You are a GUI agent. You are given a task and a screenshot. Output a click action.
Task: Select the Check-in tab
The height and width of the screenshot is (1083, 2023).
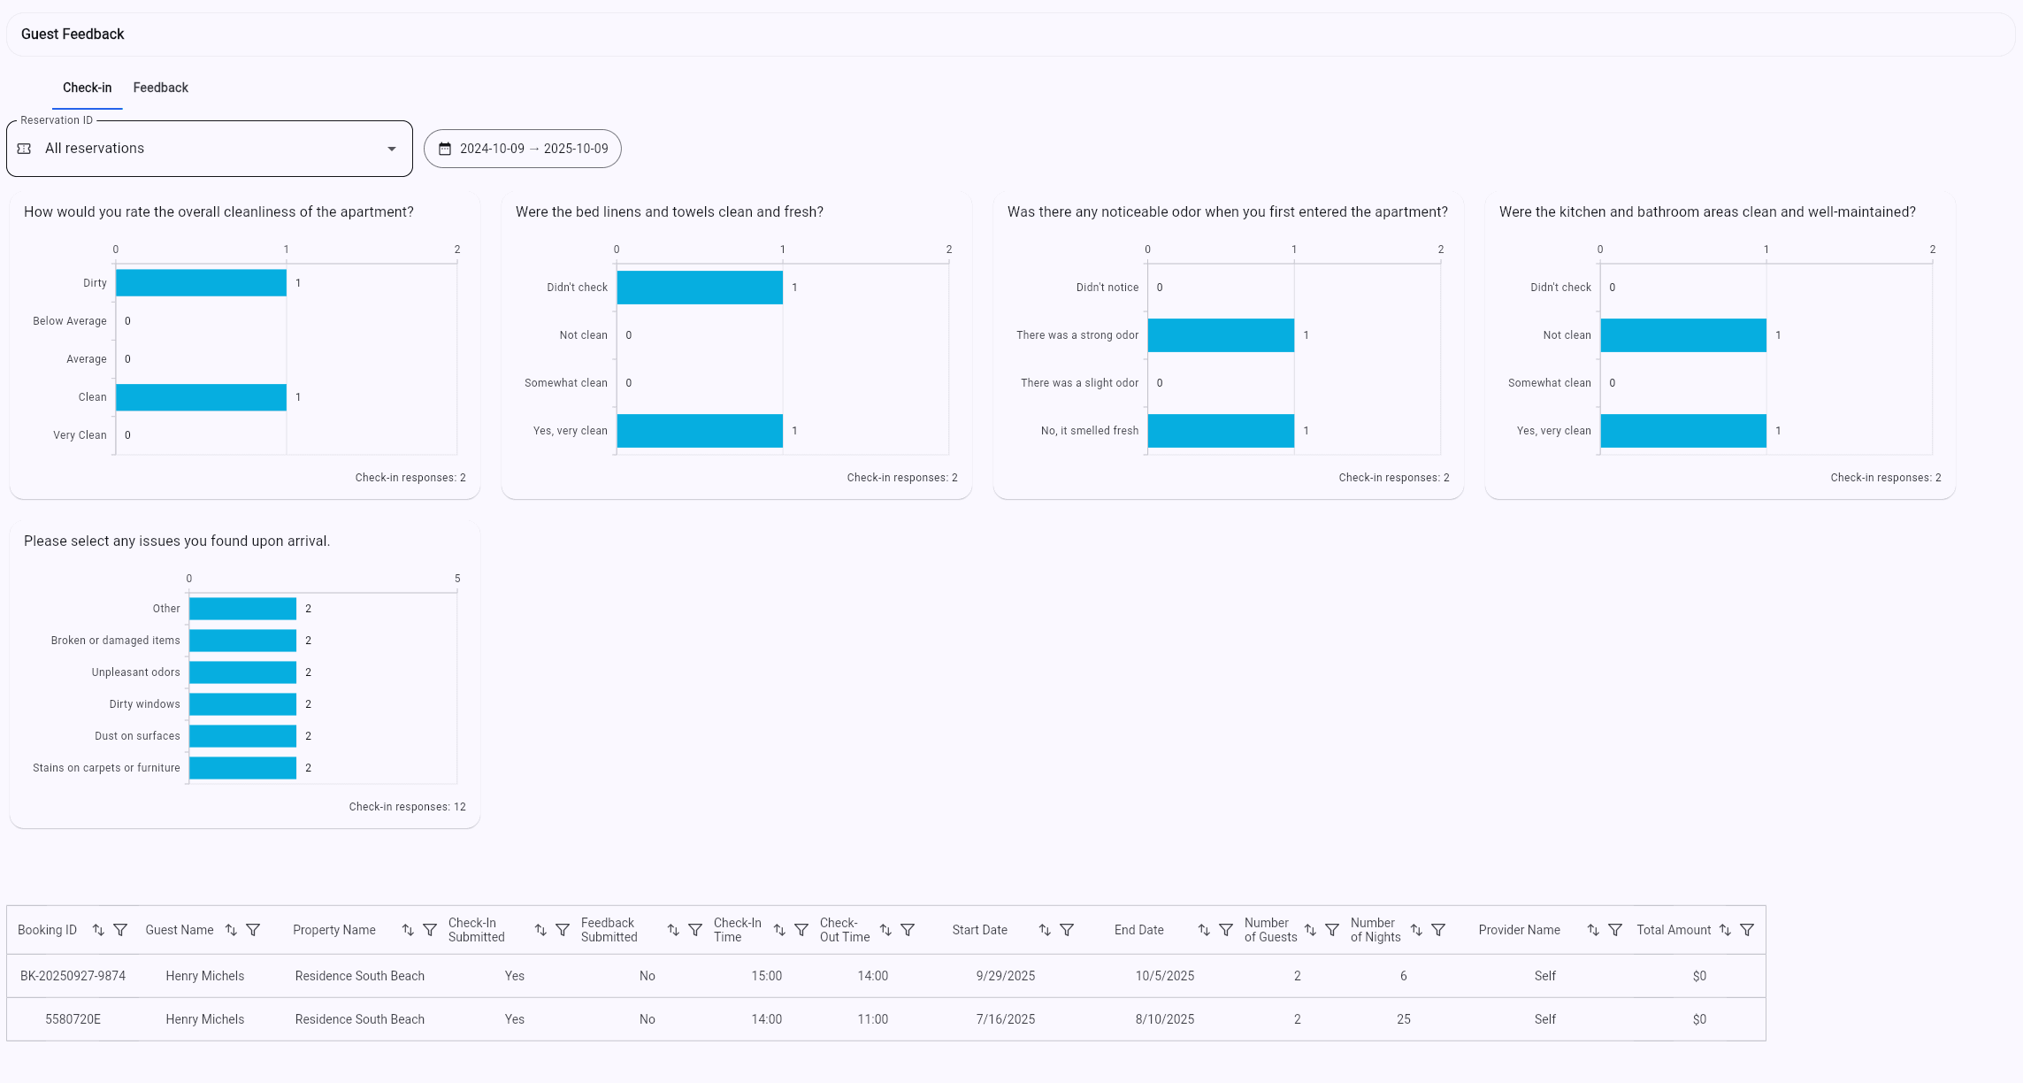coord(87,88)
